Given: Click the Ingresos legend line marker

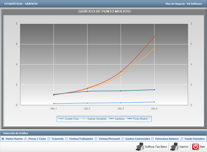Looking at the screenshot, I should 111,119.
